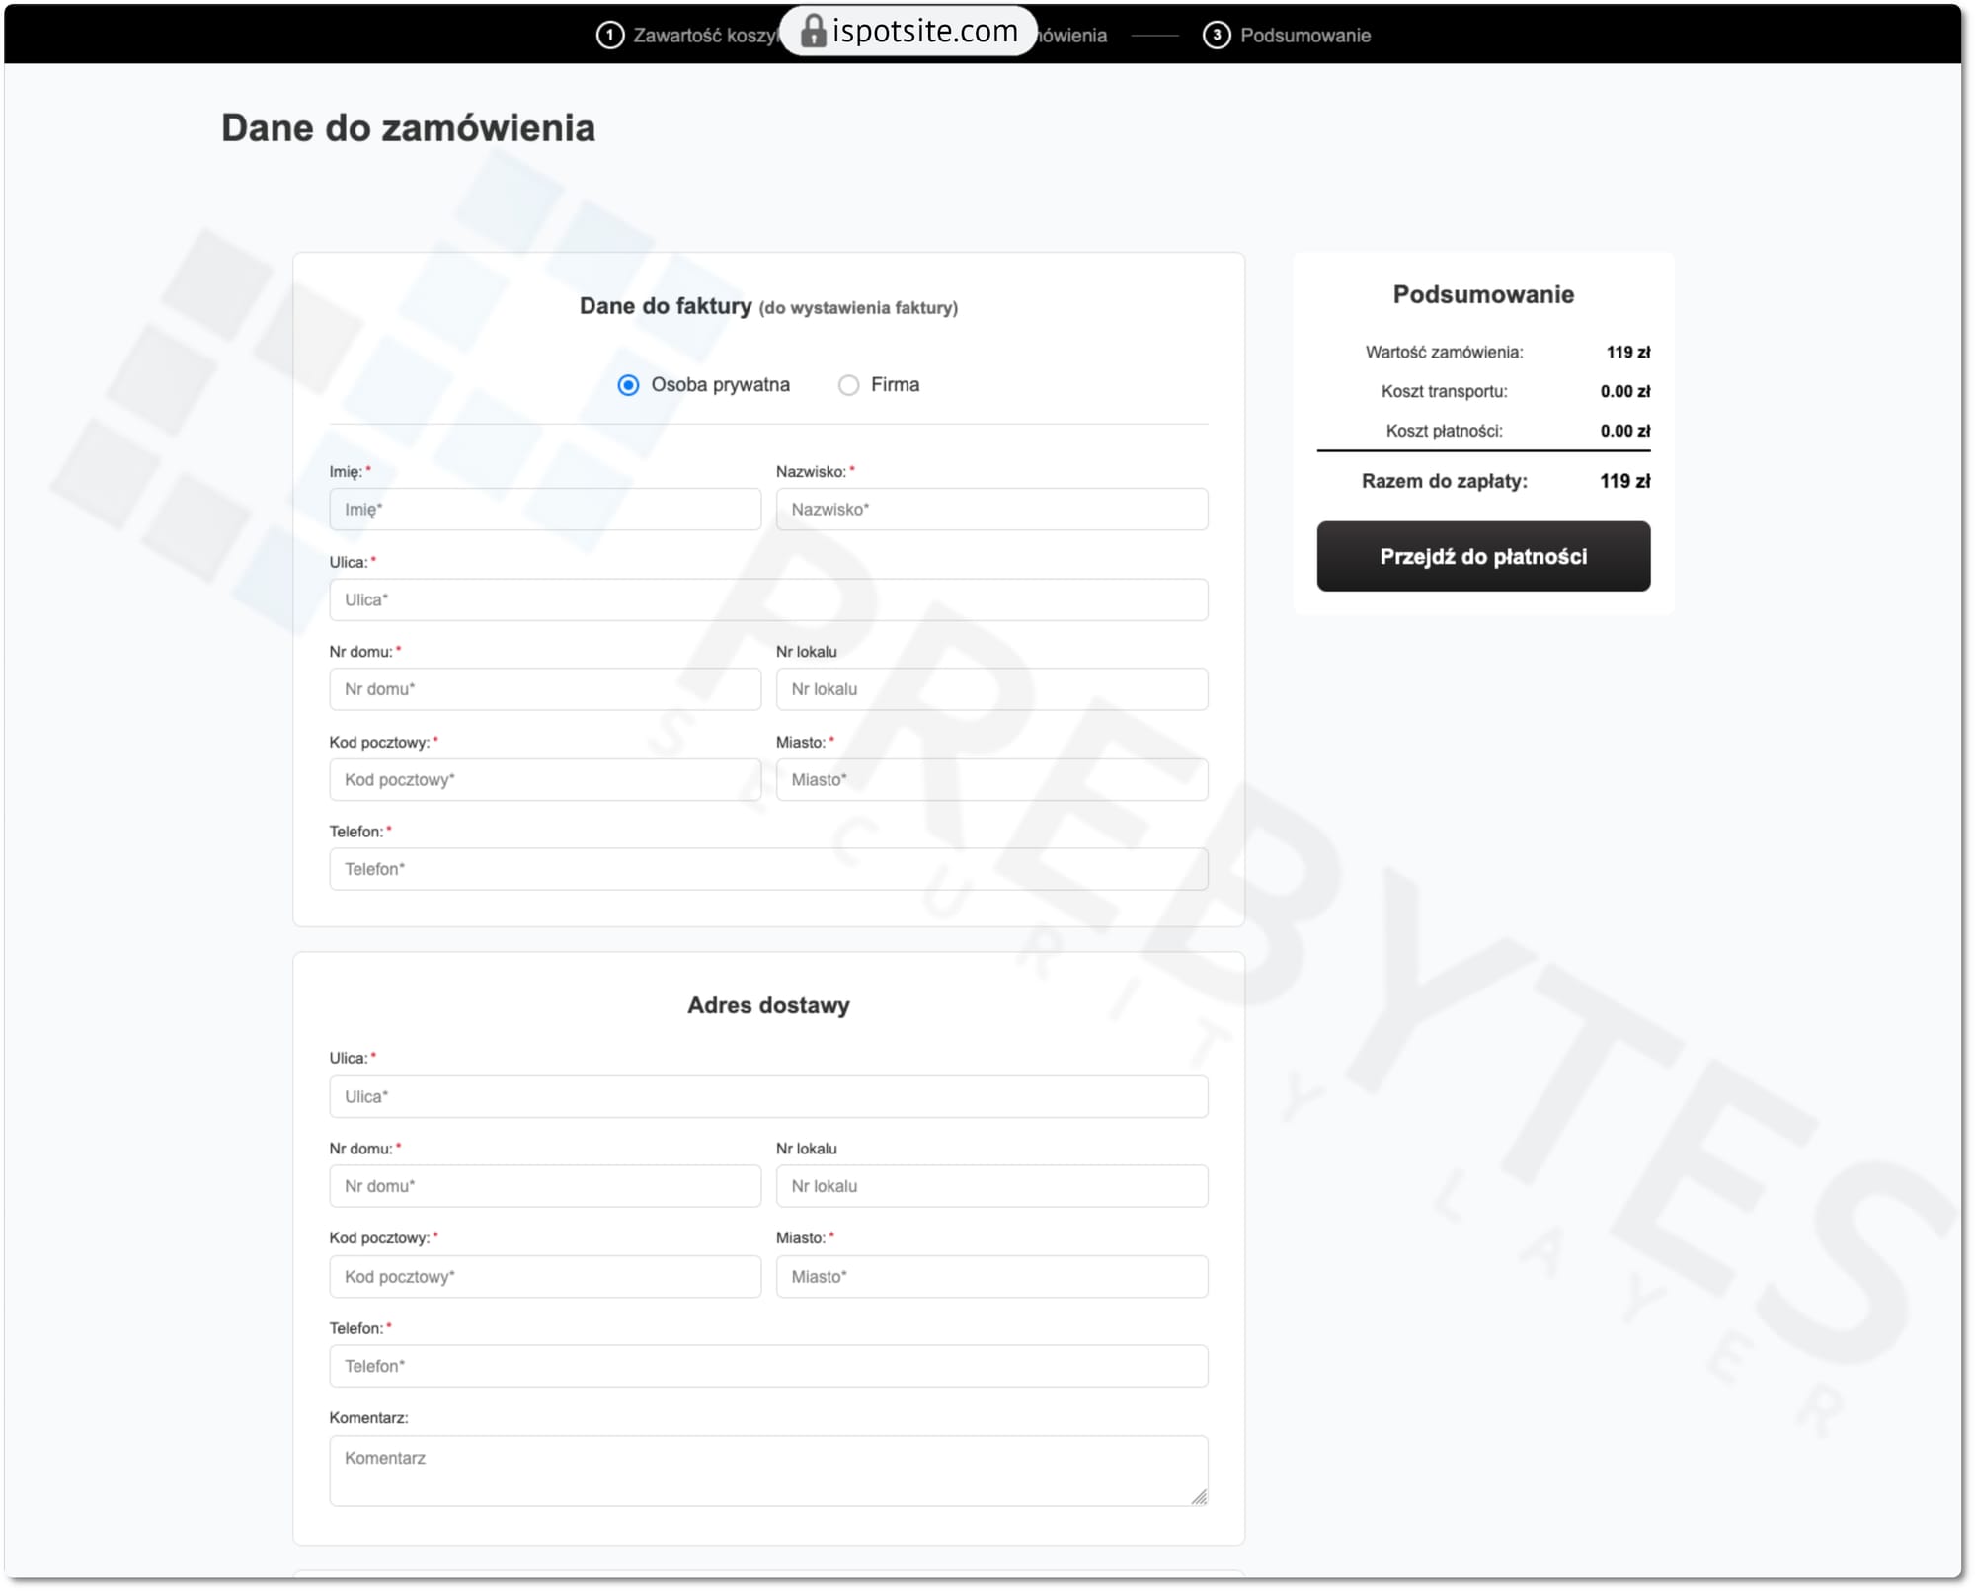This screenshot has height=1591, width=1975.
Task: Click invoice Telefon field
Action: click(x=768, y=869)
